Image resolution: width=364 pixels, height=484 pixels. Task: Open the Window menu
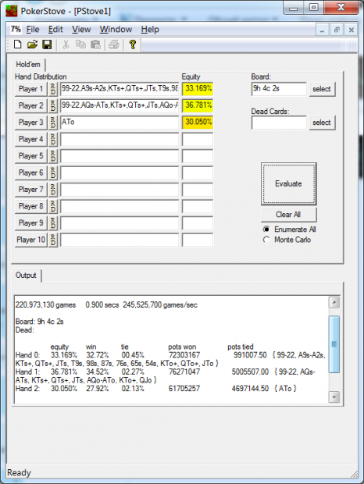(x=116, y=30)
